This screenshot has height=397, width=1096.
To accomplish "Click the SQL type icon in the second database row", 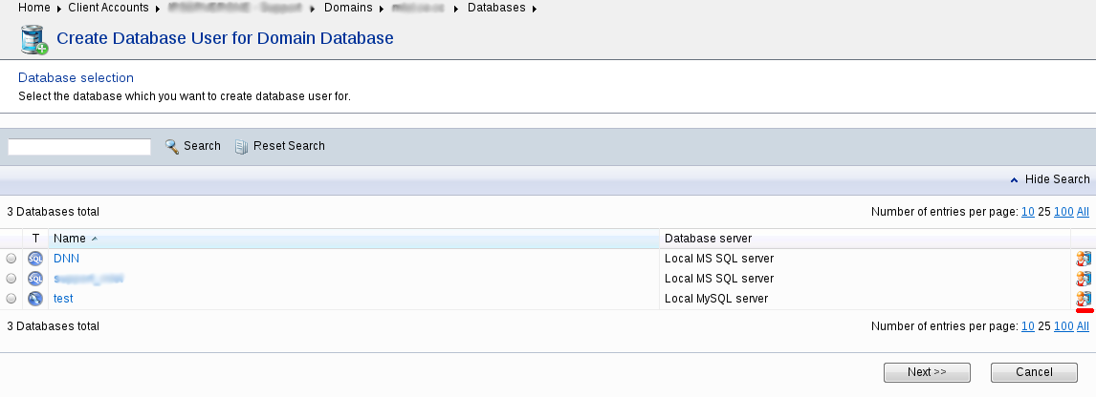I will point(35,279).
